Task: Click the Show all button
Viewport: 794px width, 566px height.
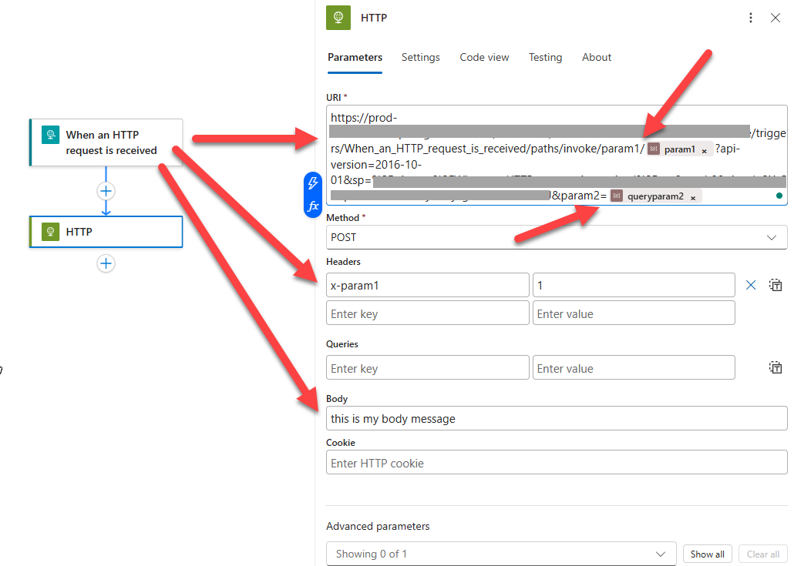Action: coord(707,554)
